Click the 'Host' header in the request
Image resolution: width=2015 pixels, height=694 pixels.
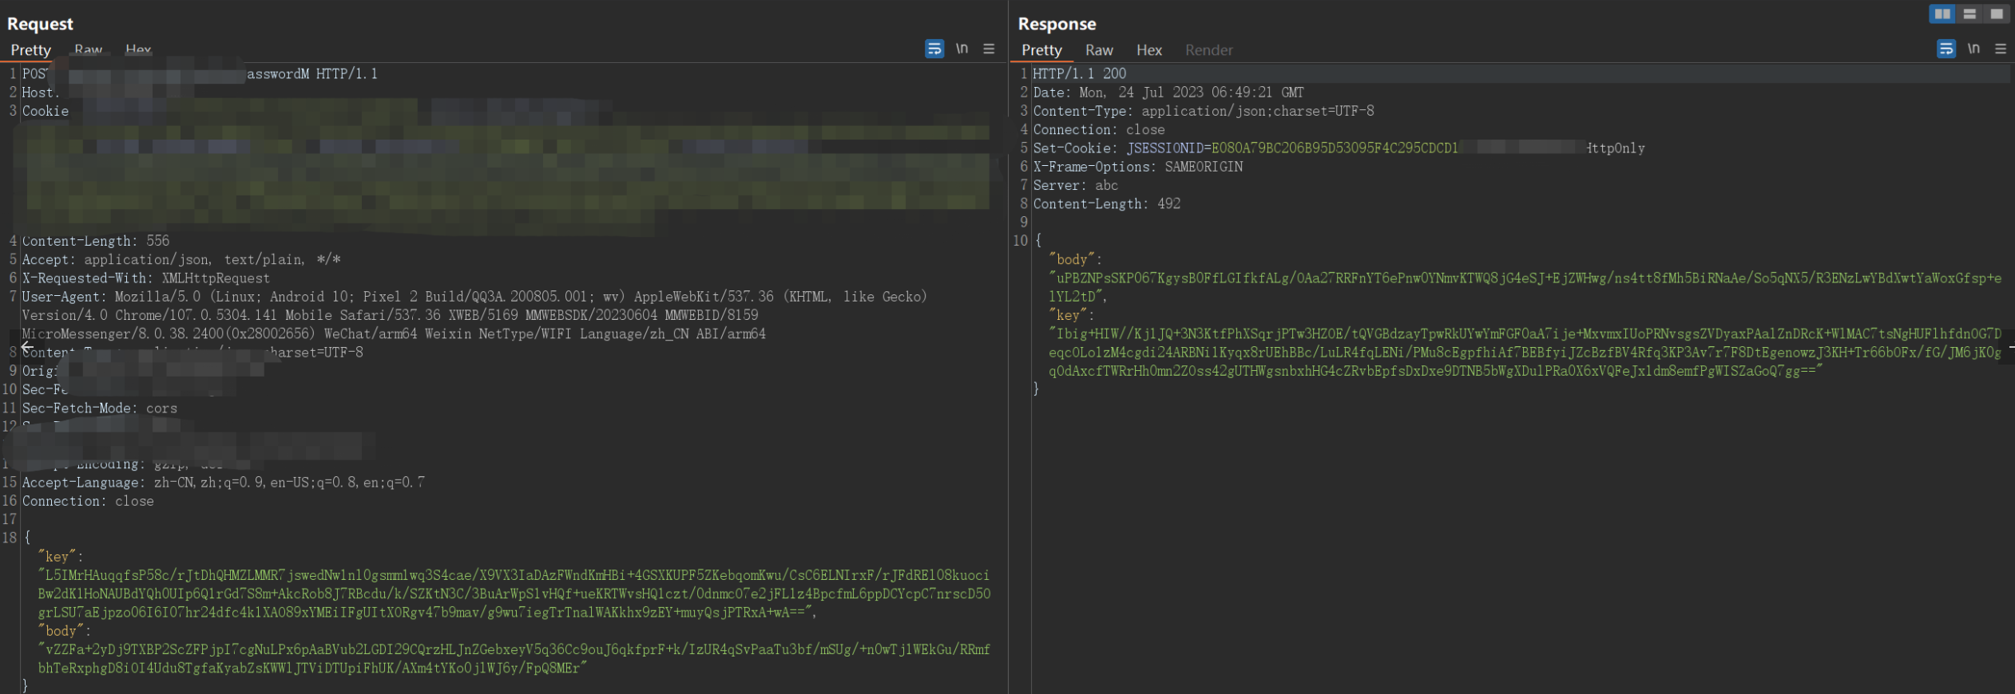pos(40,93)
